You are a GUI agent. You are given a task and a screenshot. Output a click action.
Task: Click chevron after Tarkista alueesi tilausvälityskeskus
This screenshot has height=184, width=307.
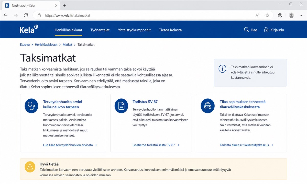coord(272,145)
